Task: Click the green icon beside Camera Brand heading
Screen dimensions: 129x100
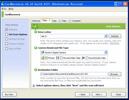Action: point(36,48)
